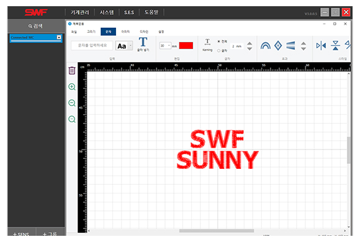Click the 검색 search box in sidebar
The image size is (360, 242).
[36, 26]
